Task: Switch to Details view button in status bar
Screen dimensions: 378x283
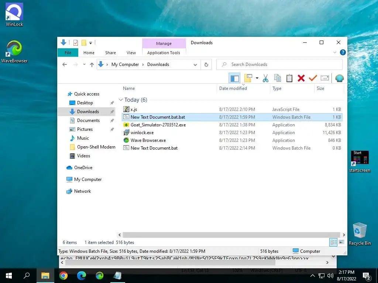Action: coord(333,242)
